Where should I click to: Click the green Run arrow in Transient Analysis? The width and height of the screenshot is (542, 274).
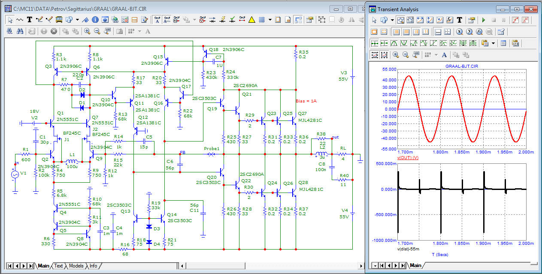pyautogui.click(x=484, y=20)
